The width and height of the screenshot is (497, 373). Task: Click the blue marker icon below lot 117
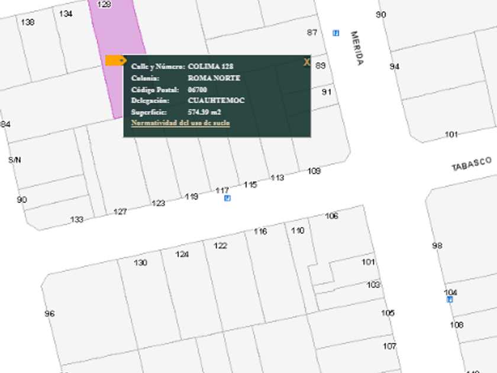[227, 198]
